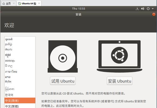Viewport: 157px width, 108px height.
Task: Select සිංහල language
Action: click(20, 66)
